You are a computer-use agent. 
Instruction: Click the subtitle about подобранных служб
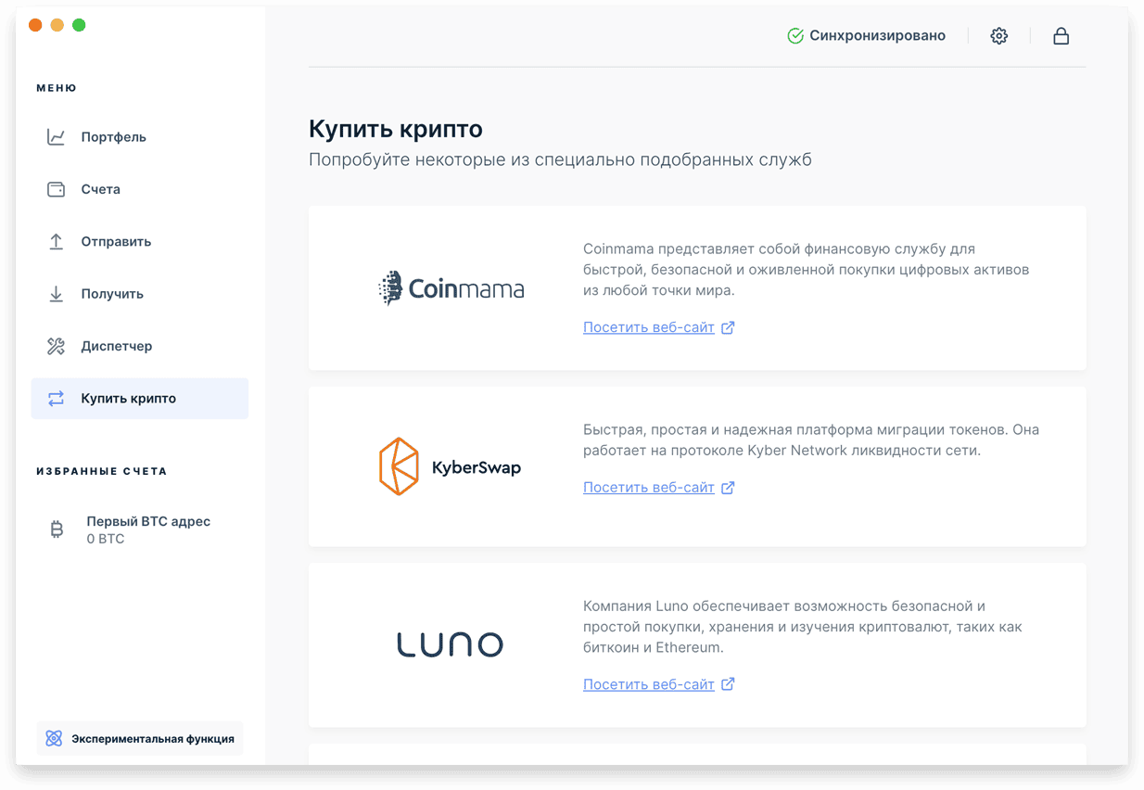tap(560, 159)
